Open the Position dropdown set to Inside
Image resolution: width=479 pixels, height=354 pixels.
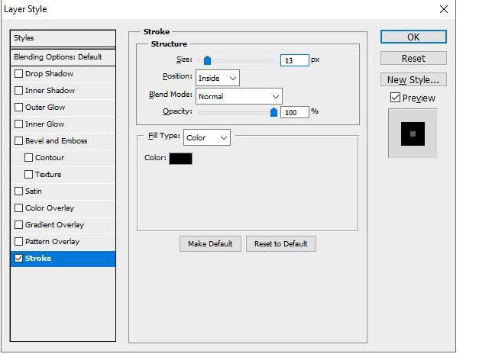pos(218,78)
